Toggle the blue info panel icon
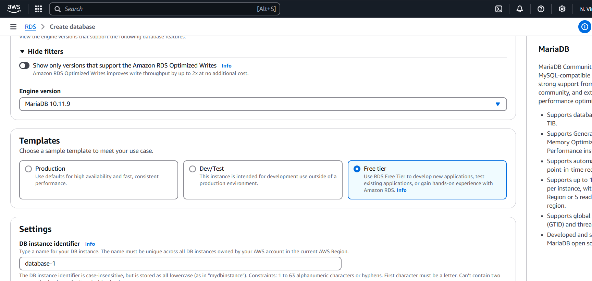 coord(585,27)
